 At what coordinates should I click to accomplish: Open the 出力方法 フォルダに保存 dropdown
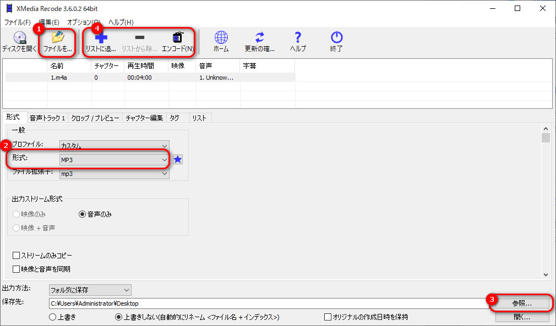[90, 290]
